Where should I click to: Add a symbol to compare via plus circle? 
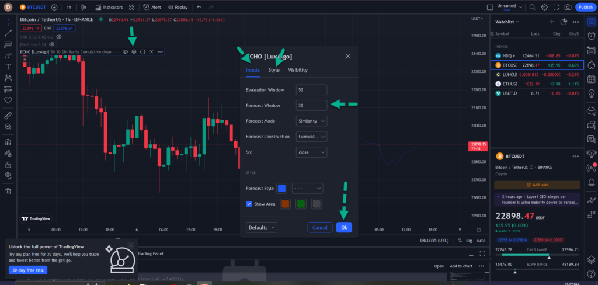point(54,7)
